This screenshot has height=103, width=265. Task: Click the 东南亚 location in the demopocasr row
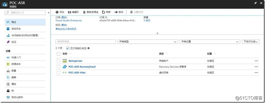pyautogui.click(x=211, y=61)
